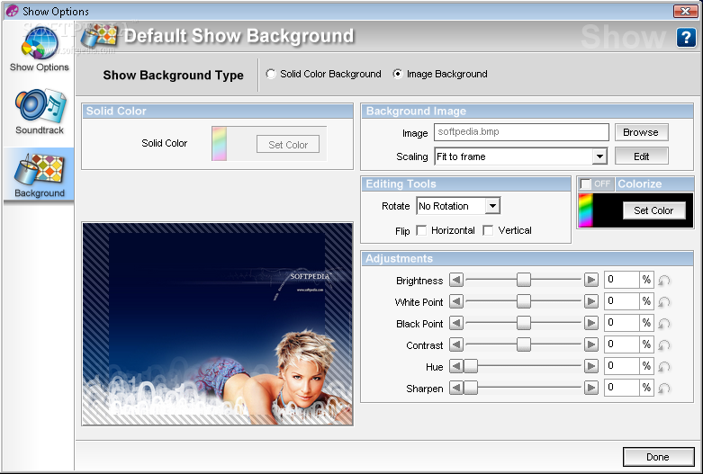
Task: Select Image Background radio button
Action: tap(398, 74)
